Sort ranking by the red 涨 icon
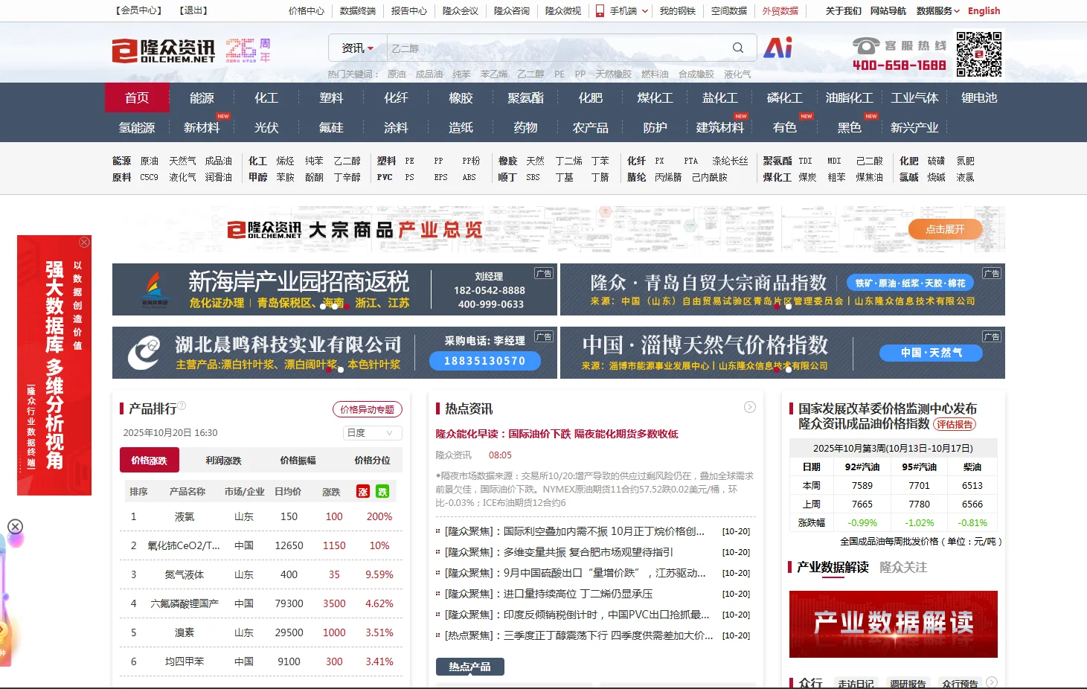This screenshot has width=1087, height=689. [x=362, y=492]
